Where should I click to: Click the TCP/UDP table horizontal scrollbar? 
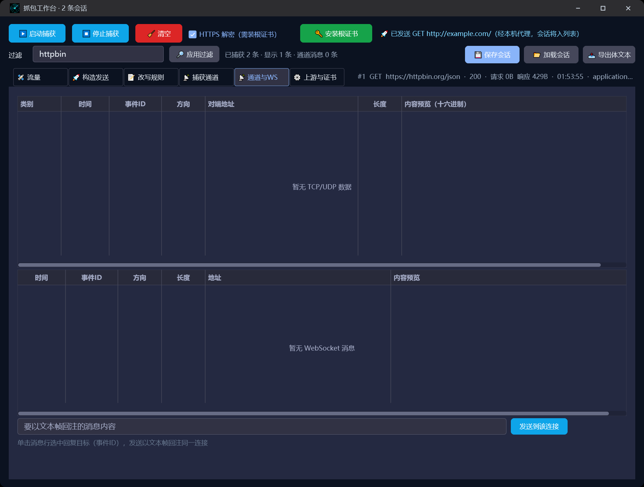tap(309, 265)
